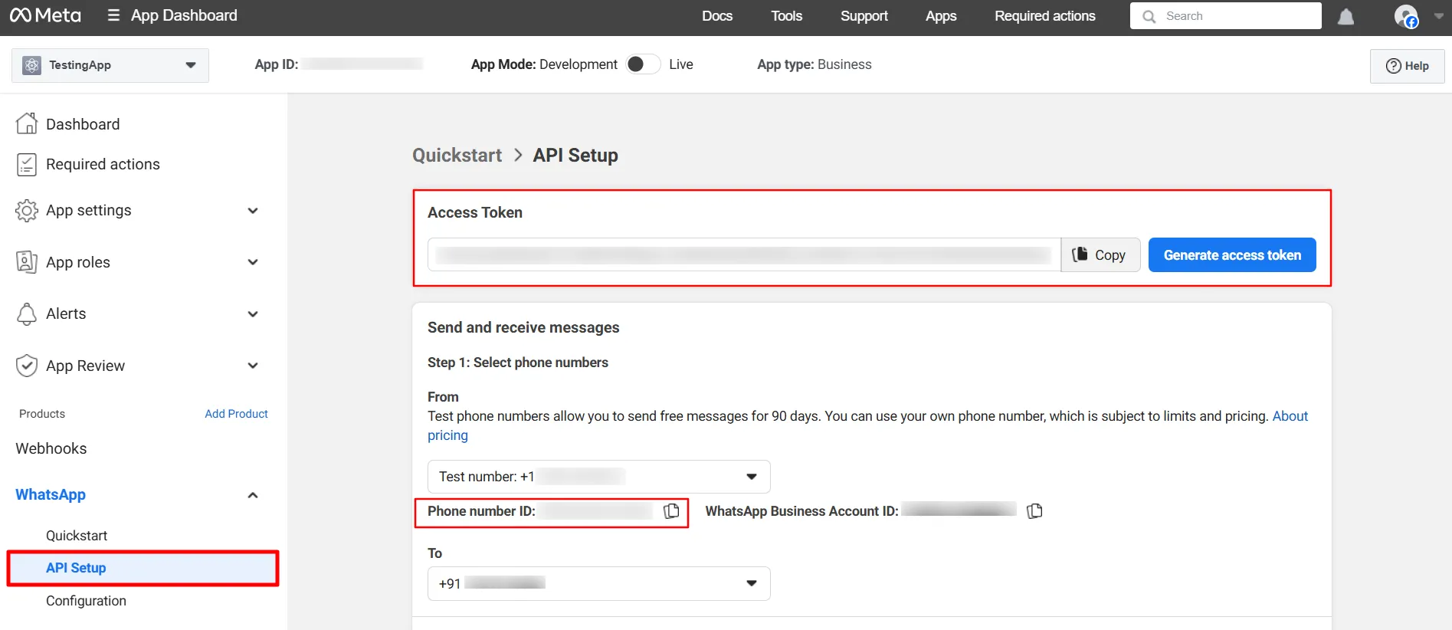
Task: Click inside the Search field
Action: tap(1226, 16)
